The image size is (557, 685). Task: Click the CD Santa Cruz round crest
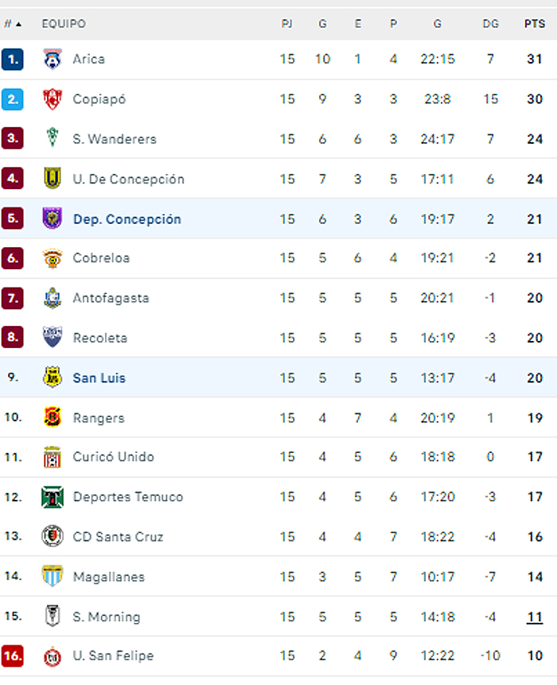click(53, 536)
